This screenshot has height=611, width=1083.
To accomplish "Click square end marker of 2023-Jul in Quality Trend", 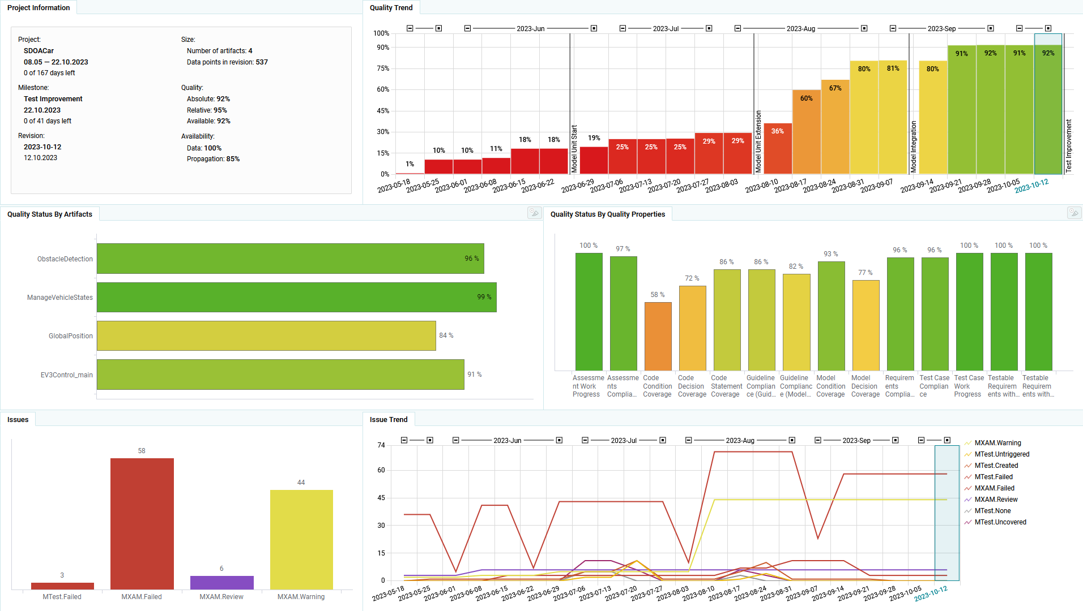I will [x=709, y=28].
